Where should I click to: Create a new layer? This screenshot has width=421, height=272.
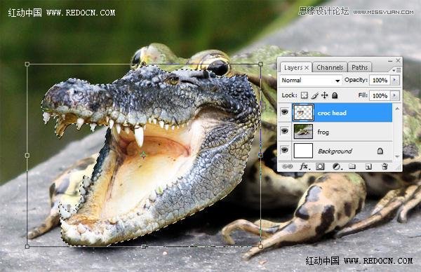tap(368, 167)
